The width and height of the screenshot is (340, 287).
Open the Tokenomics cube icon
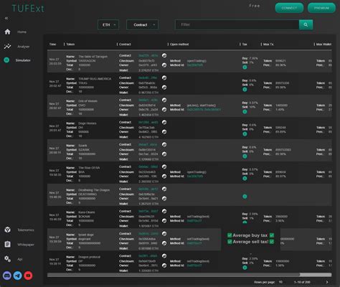(7, 230)
